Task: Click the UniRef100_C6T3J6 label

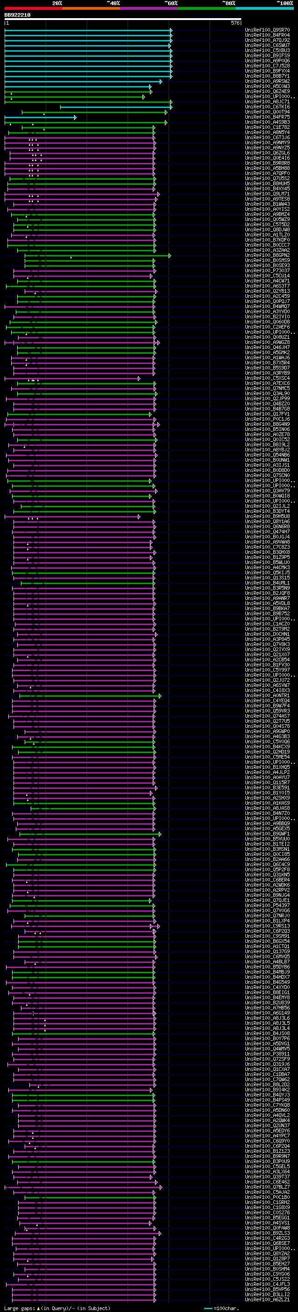Action: (267, 137)
